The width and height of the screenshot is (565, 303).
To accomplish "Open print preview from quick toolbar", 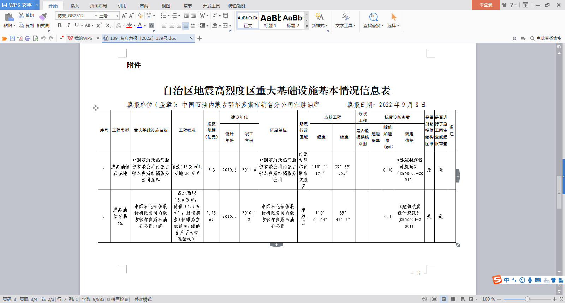I will pos(35,38).
